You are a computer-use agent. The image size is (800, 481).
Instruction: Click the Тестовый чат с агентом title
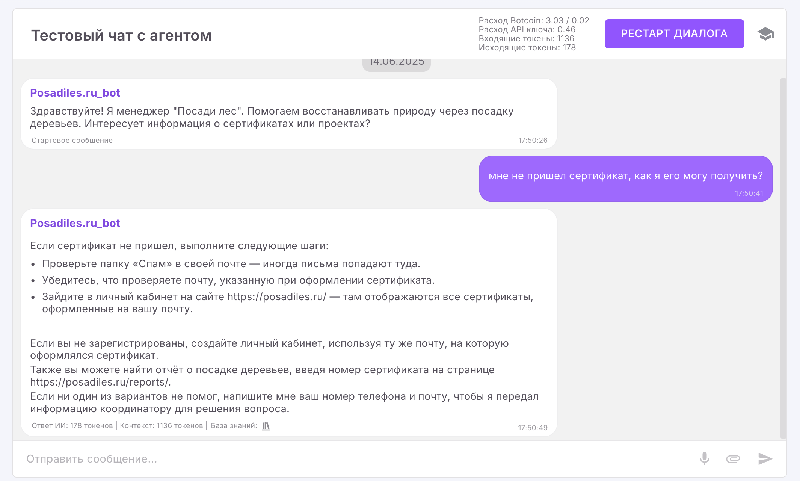click(121, 35)
